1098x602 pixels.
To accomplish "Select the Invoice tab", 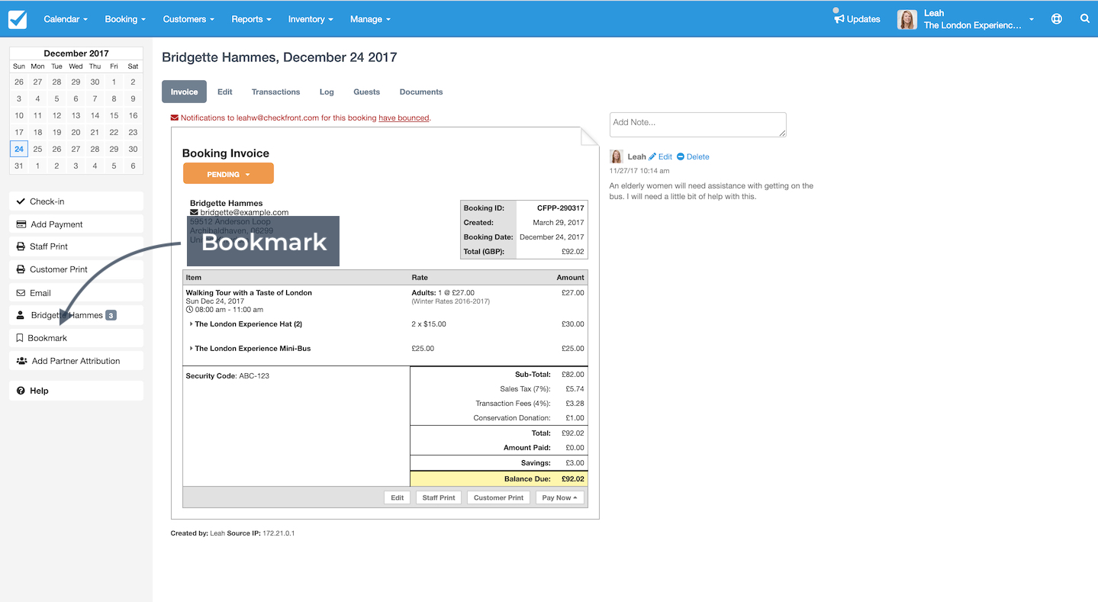I will click(184, 92).
